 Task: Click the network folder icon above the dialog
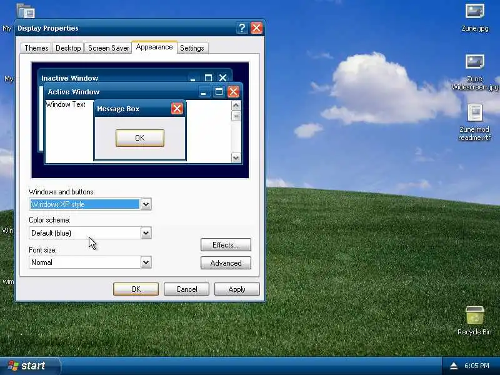[26, 11]
